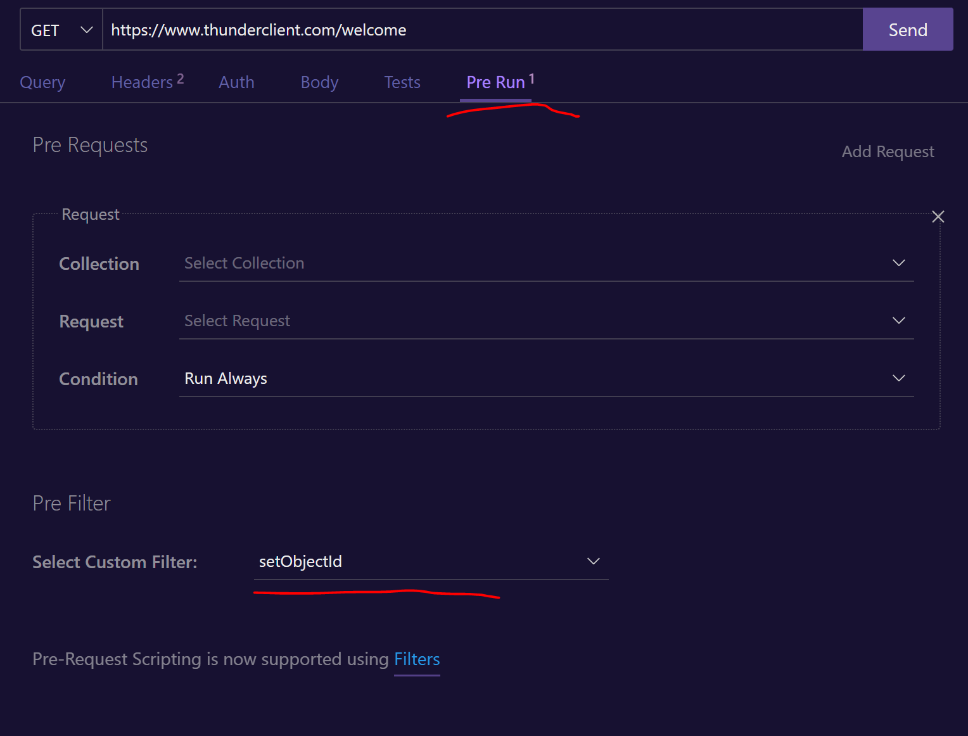Click the GET dropdown arrow icon
This screenshot has height=736, width=968.
(86, 29)
